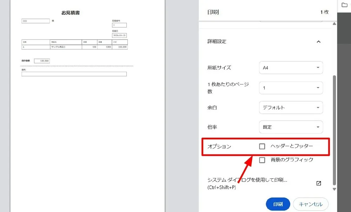Image resolution: width=351 pixels, height=212 pixels.
Task: Click the customer name box showing ○○
Action: pyautogui.click(x=35, y=21)
